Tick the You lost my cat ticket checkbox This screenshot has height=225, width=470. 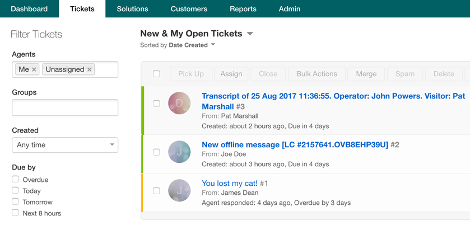(156, 190)
